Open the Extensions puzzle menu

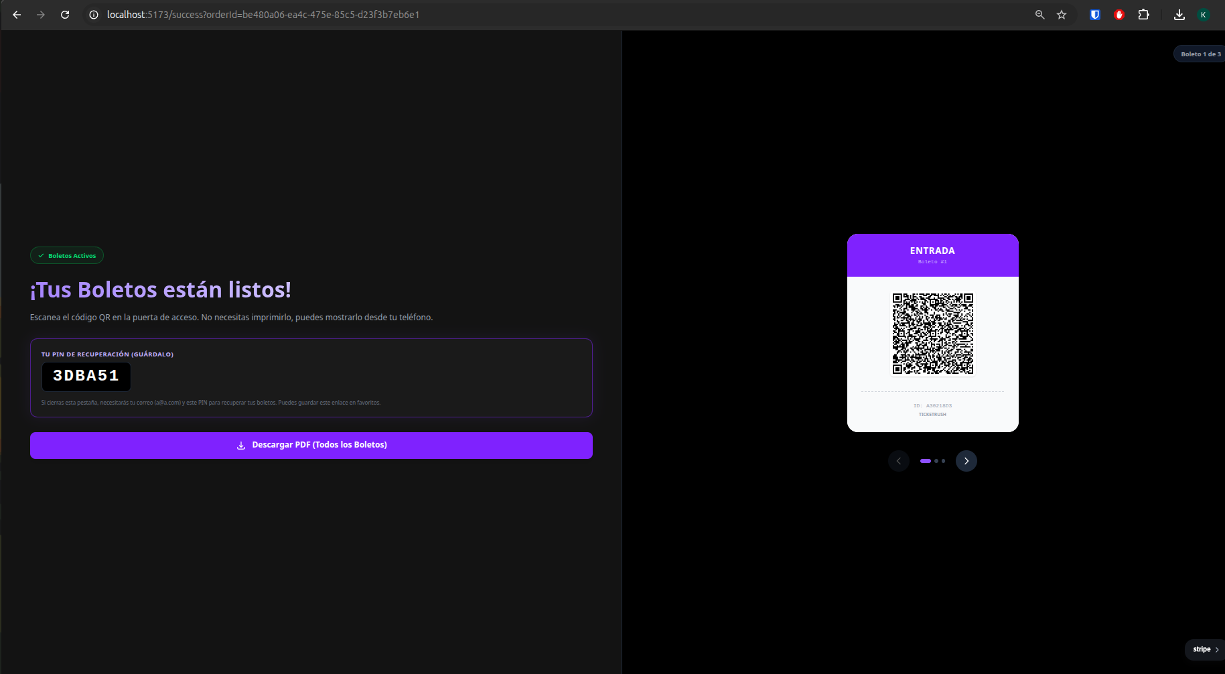pos(1143,15)
